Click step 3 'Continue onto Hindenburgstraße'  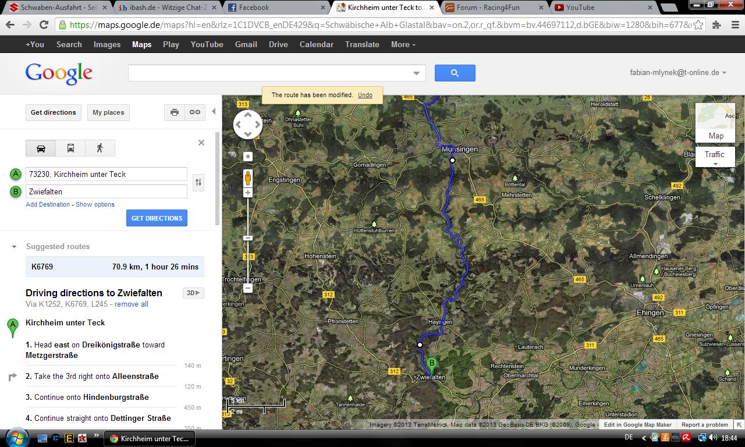(87, 397)
